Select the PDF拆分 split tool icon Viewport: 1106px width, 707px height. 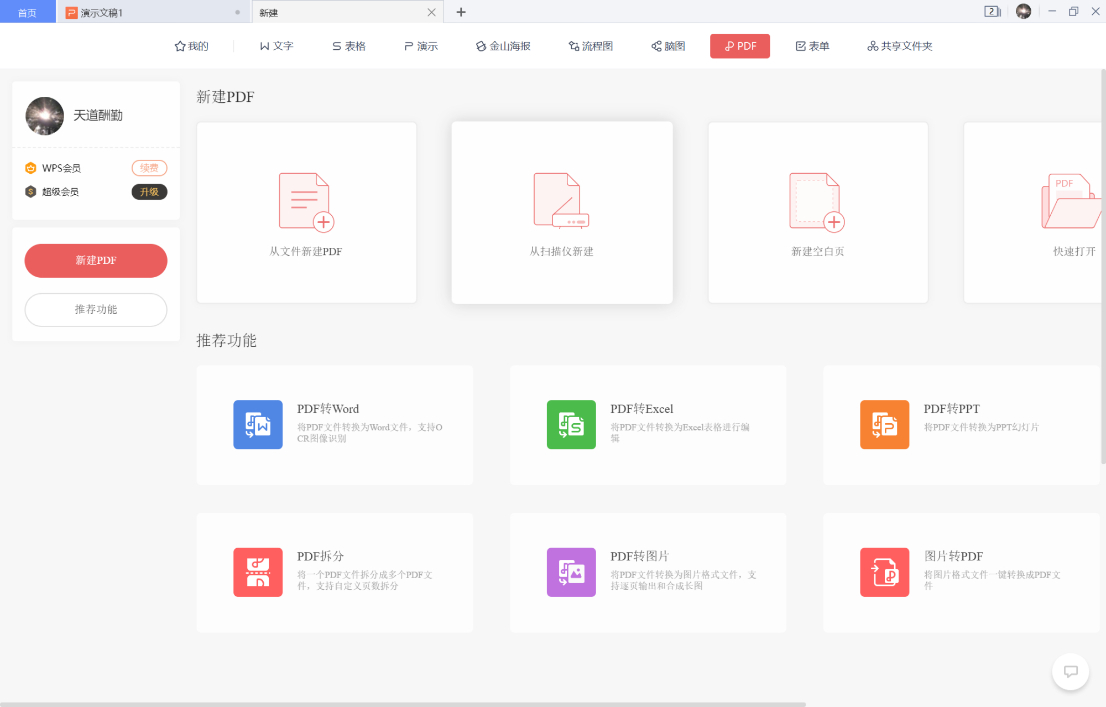[x=258, y=573]
